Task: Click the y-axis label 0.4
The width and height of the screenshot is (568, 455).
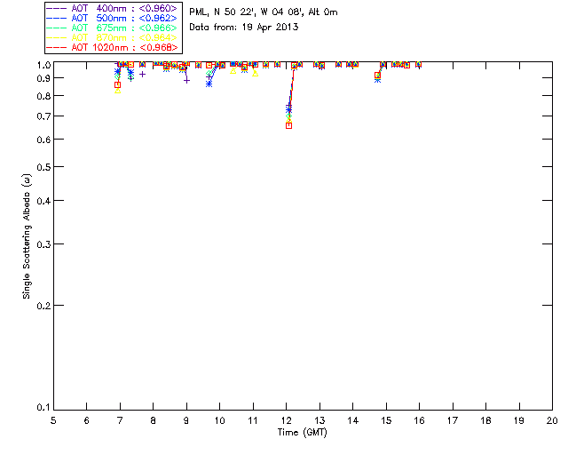Action: [43, 201]
